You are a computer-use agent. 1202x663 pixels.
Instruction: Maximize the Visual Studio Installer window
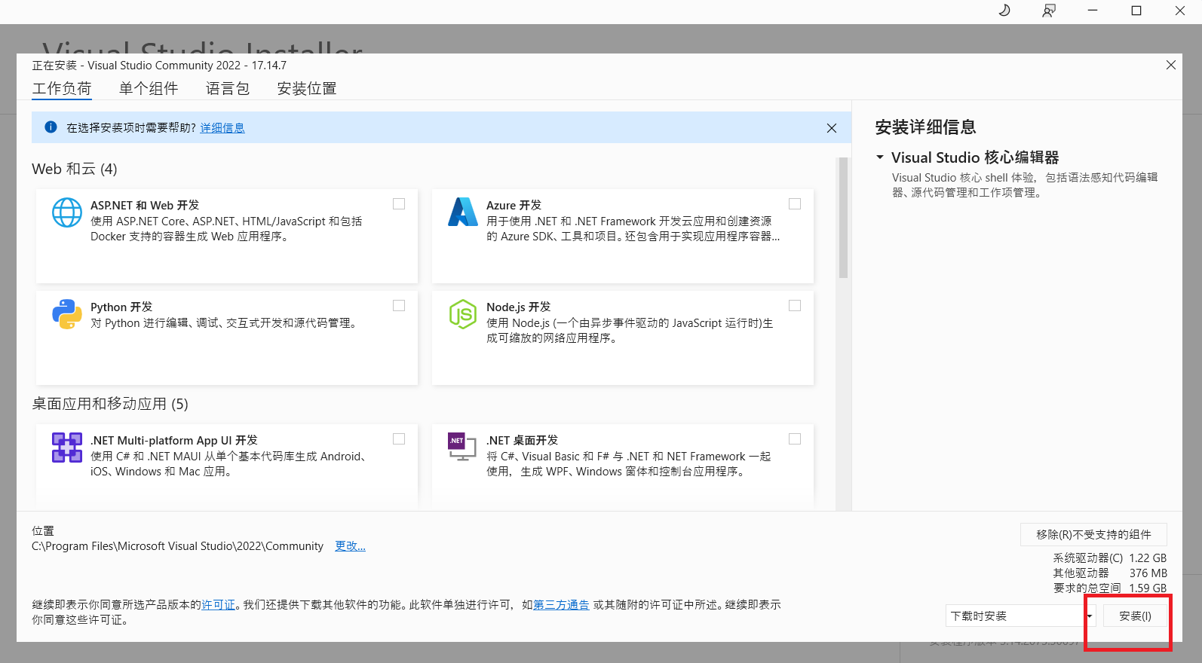1136,11
